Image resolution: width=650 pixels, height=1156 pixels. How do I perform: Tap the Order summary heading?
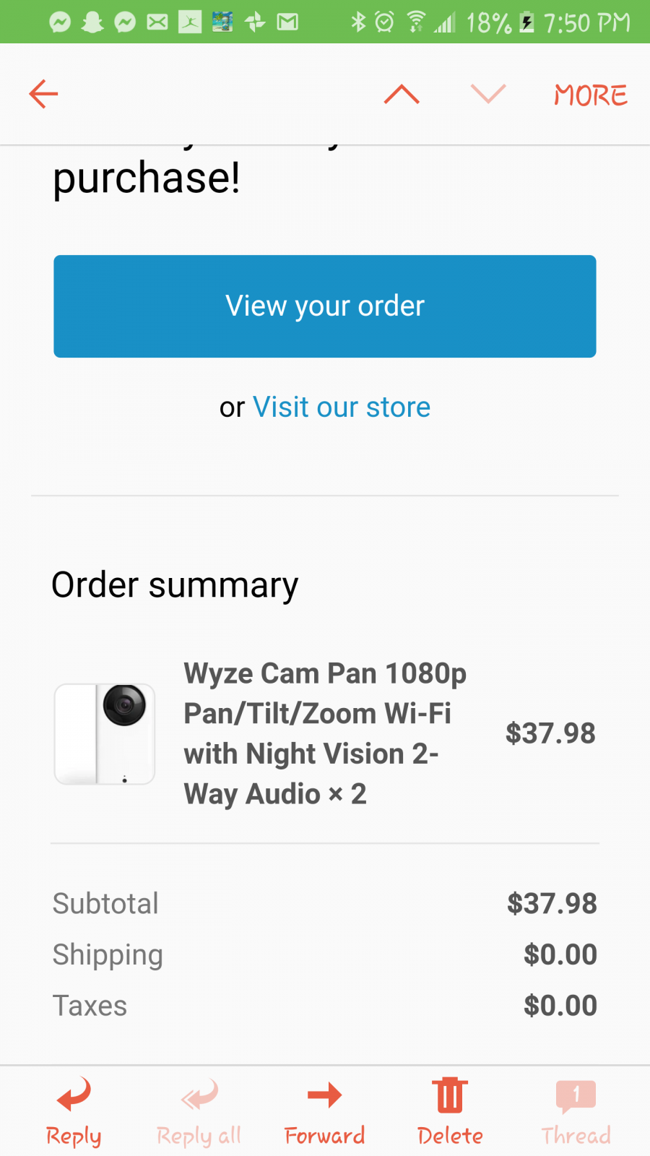(175, 585)
